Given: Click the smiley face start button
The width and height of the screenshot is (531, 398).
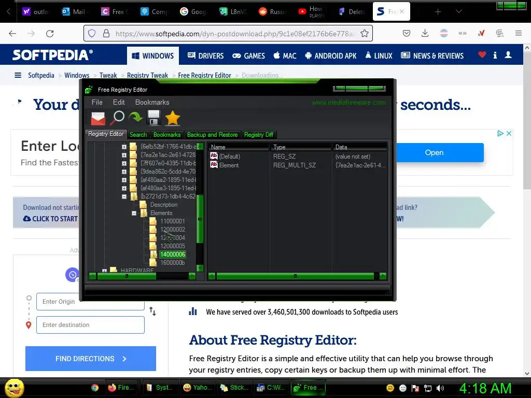Looking at the screenshot, I should 14,388.
